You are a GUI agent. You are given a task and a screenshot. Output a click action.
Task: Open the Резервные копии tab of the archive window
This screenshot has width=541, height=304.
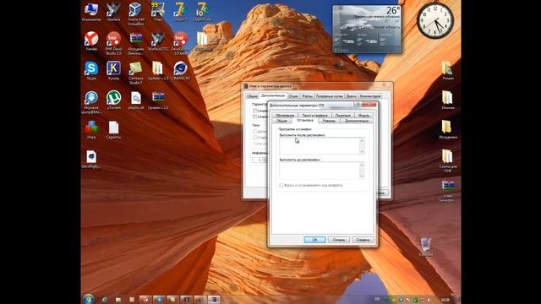[329, 96]
